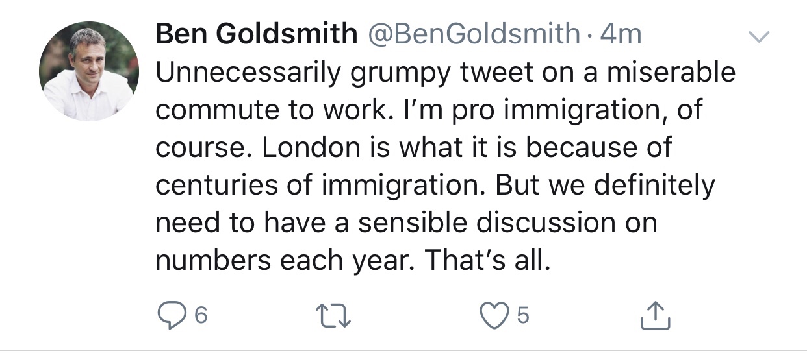Open Ben Goldsmith's profile photo
Screen dimensions: 807x360
[x=89, y=71]
